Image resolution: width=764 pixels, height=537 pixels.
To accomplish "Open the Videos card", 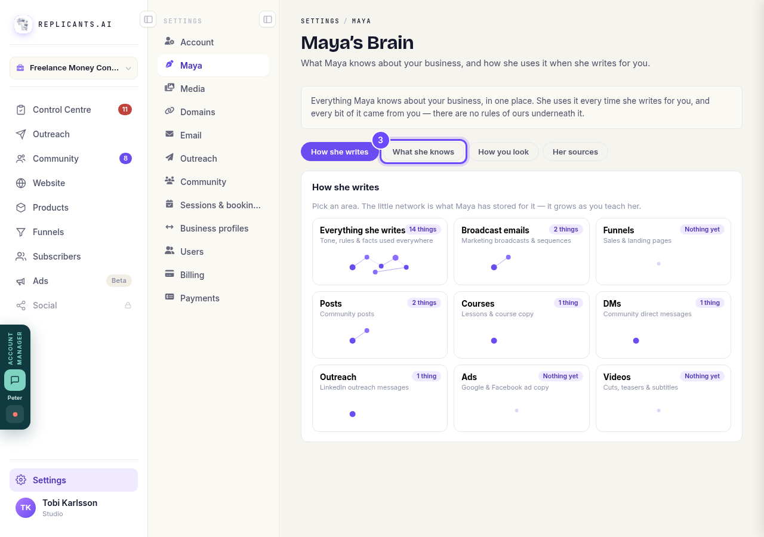I will tap(663, 398).
